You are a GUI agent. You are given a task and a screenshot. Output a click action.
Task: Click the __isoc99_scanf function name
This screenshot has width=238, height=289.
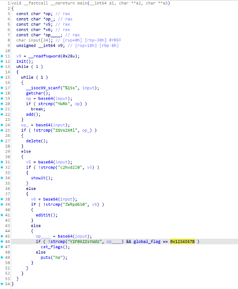tap(43, 88)
